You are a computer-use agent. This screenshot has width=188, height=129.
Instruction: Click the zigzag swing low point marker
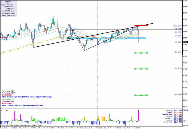84,50
